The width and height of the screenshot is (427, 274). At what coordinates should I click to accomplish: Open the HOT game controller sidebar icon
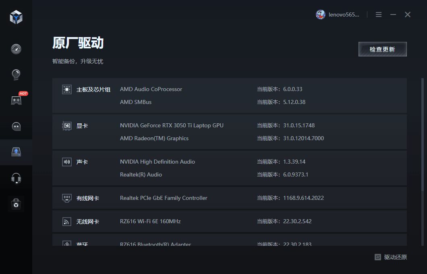click(16, 100)
